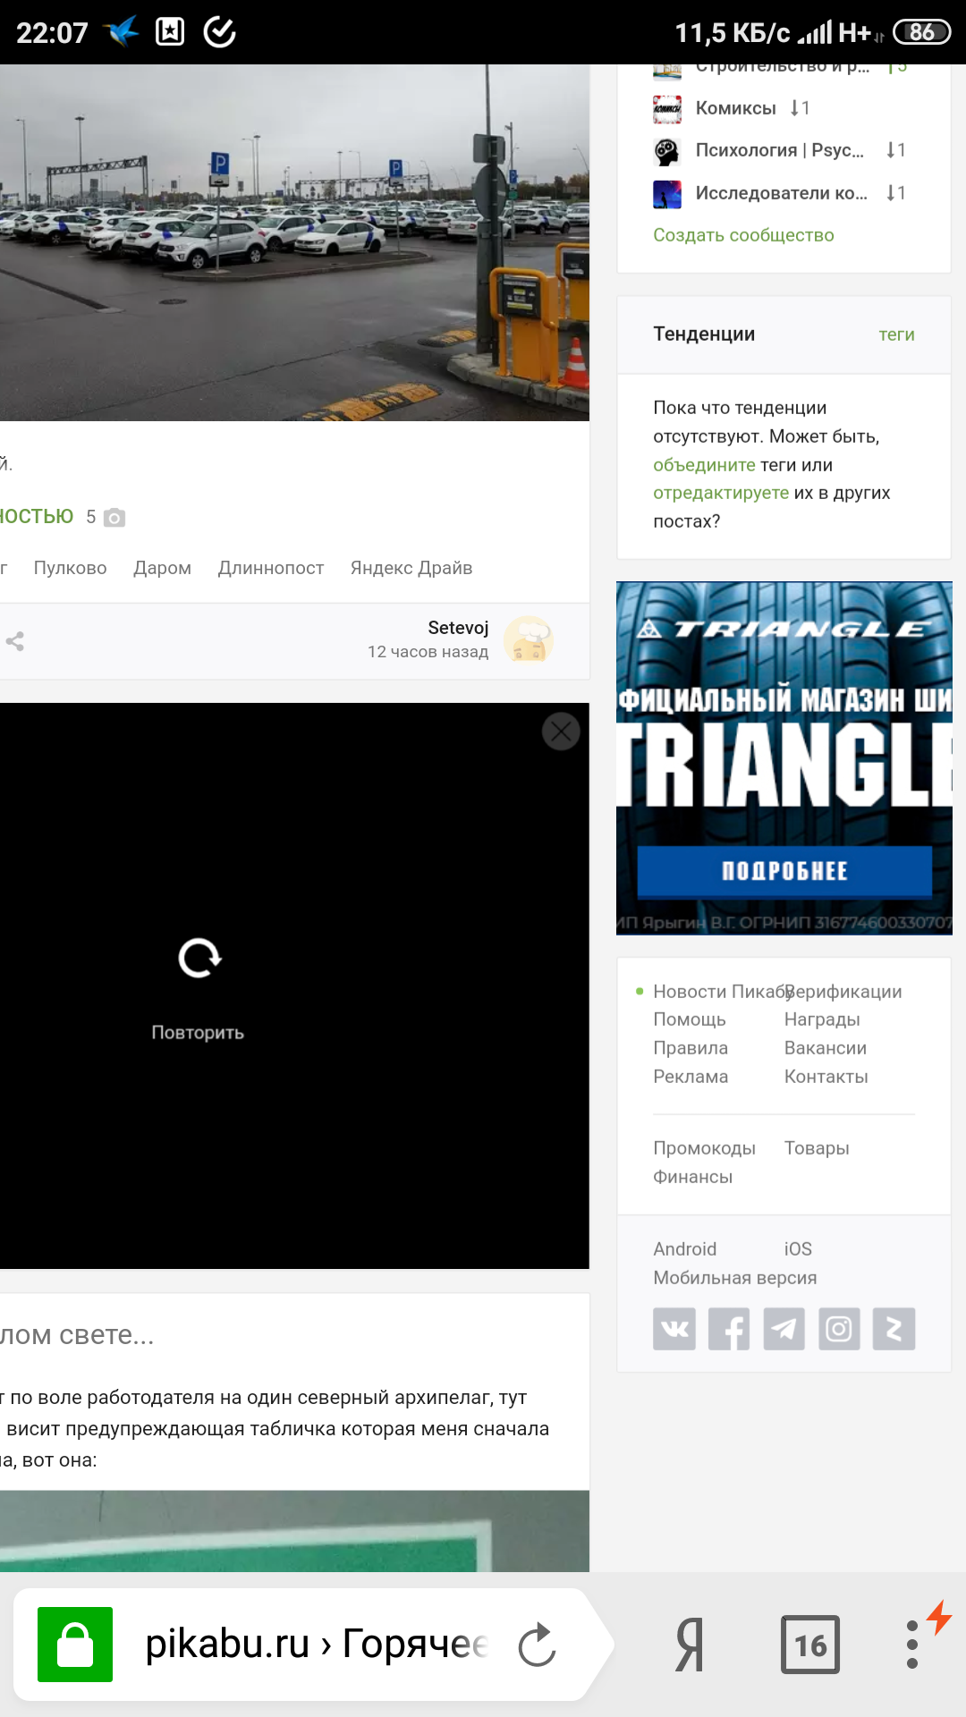Open Верификации footer link

pos(843,992)
